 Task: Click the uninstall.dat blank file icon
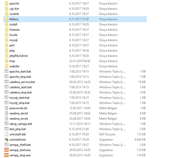[6, 134]
